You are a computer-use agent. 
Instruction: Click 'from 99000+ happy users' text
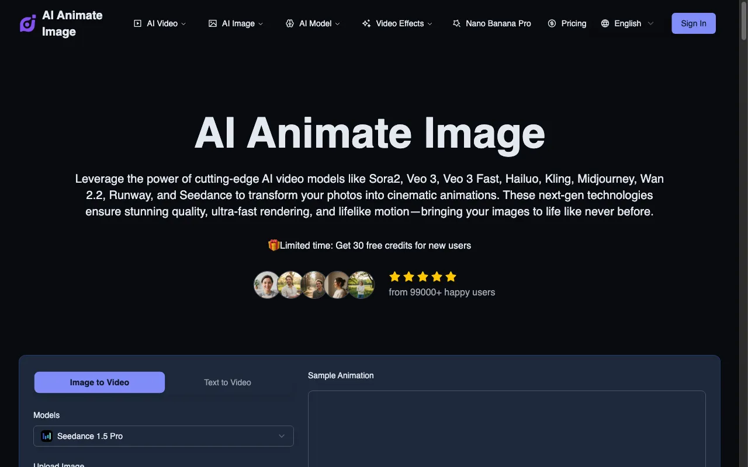tap(442, 292)
